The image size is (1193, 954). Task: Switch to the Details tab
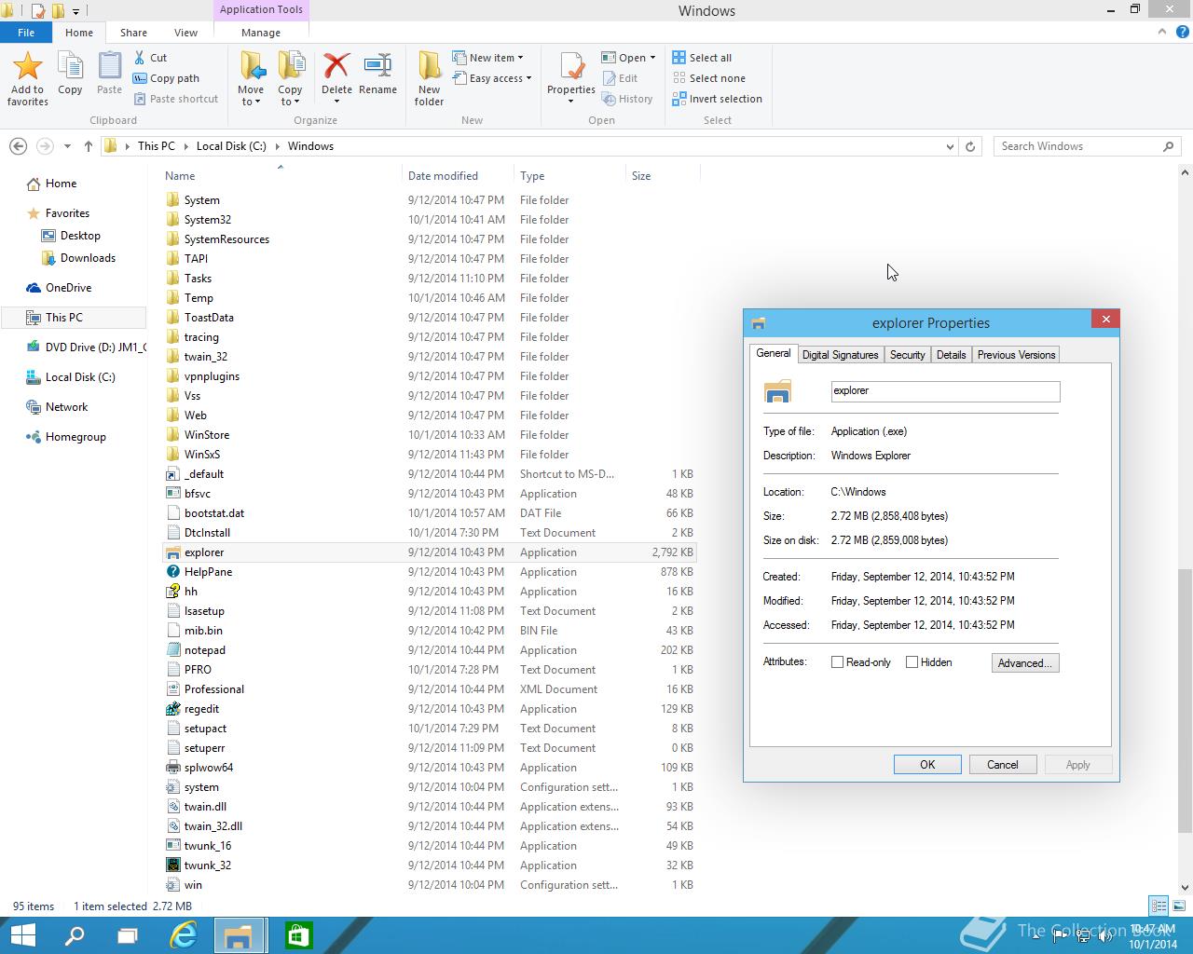coord(951,355)
